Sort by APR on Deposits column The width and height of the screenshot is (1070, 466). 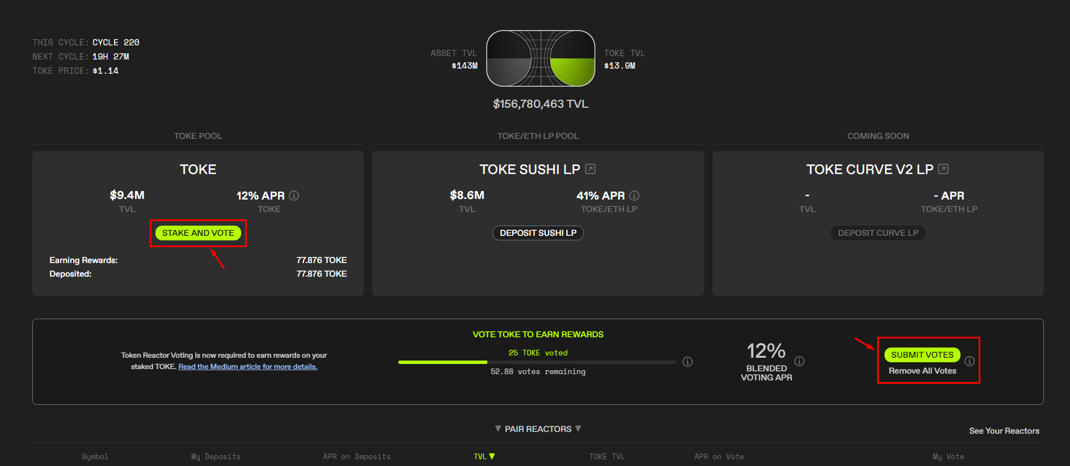click(356, 456)
